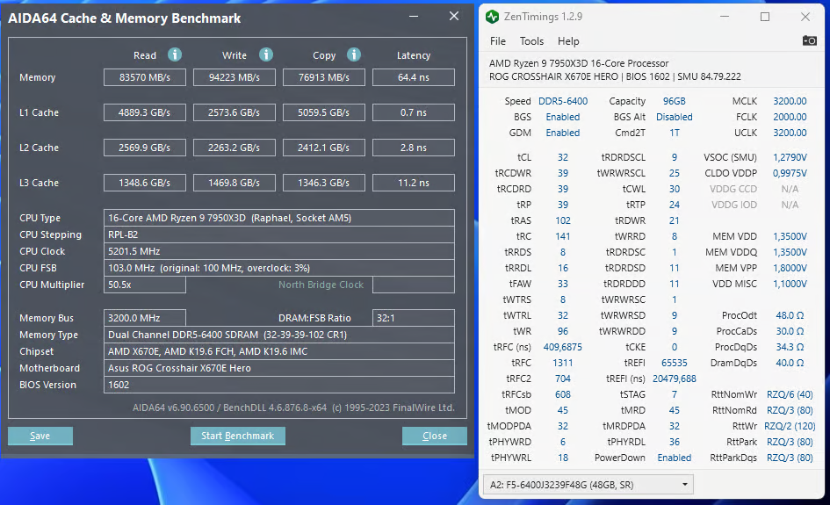Click the CPU Clock value 5201.5 MHz
This screenshot has width=830, height=505.
279,251
